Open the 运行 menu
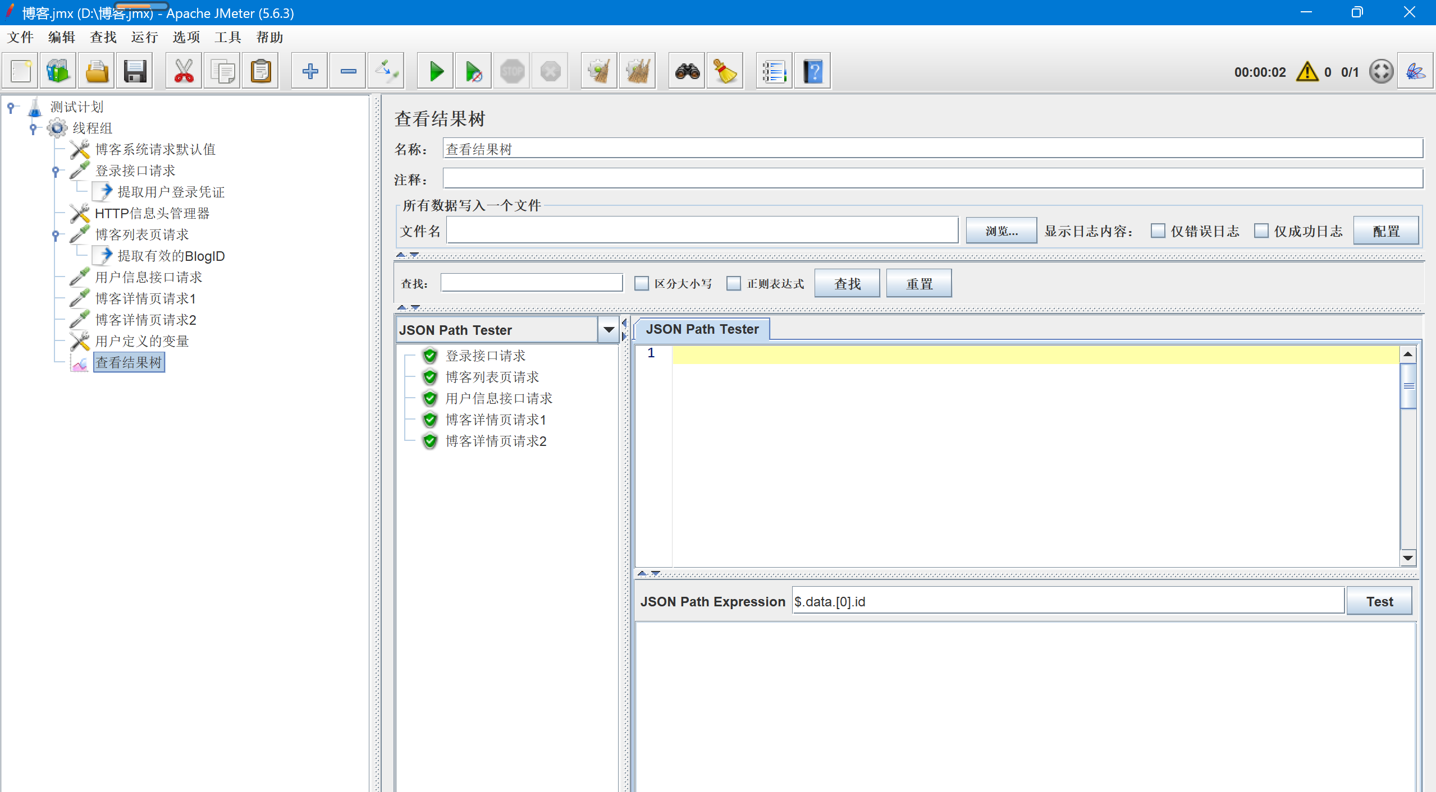 tap(144, 38)
